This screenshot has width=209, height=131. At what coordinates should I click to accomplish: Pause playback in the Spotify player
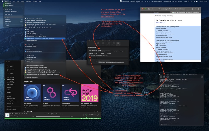[53, 114]
